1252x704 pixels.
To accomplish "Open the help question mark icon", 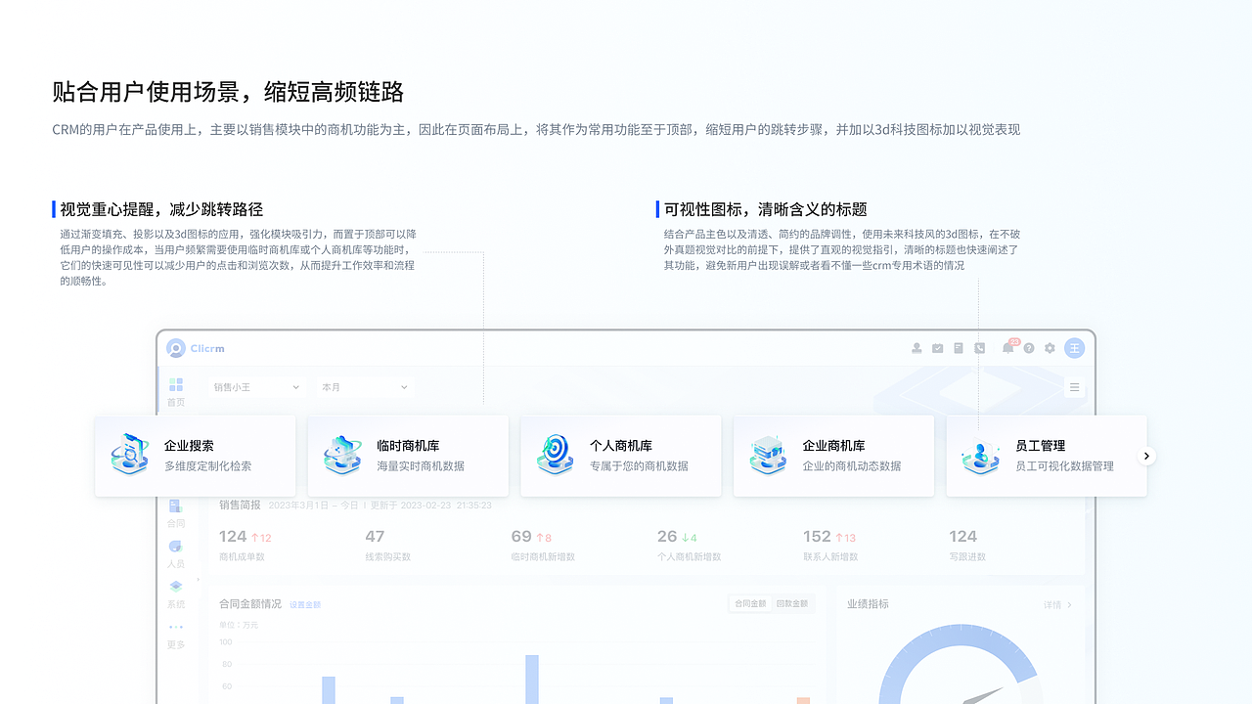I will click(x=1029, y=348).
